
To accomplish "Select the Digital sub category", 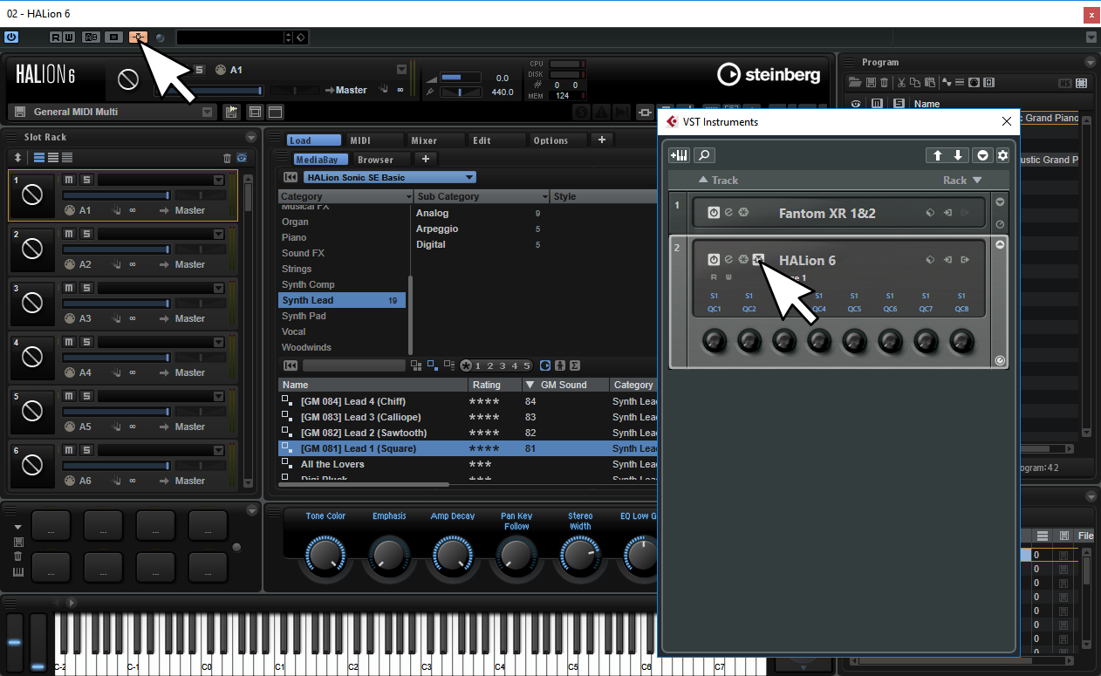I will coord(431,244).
